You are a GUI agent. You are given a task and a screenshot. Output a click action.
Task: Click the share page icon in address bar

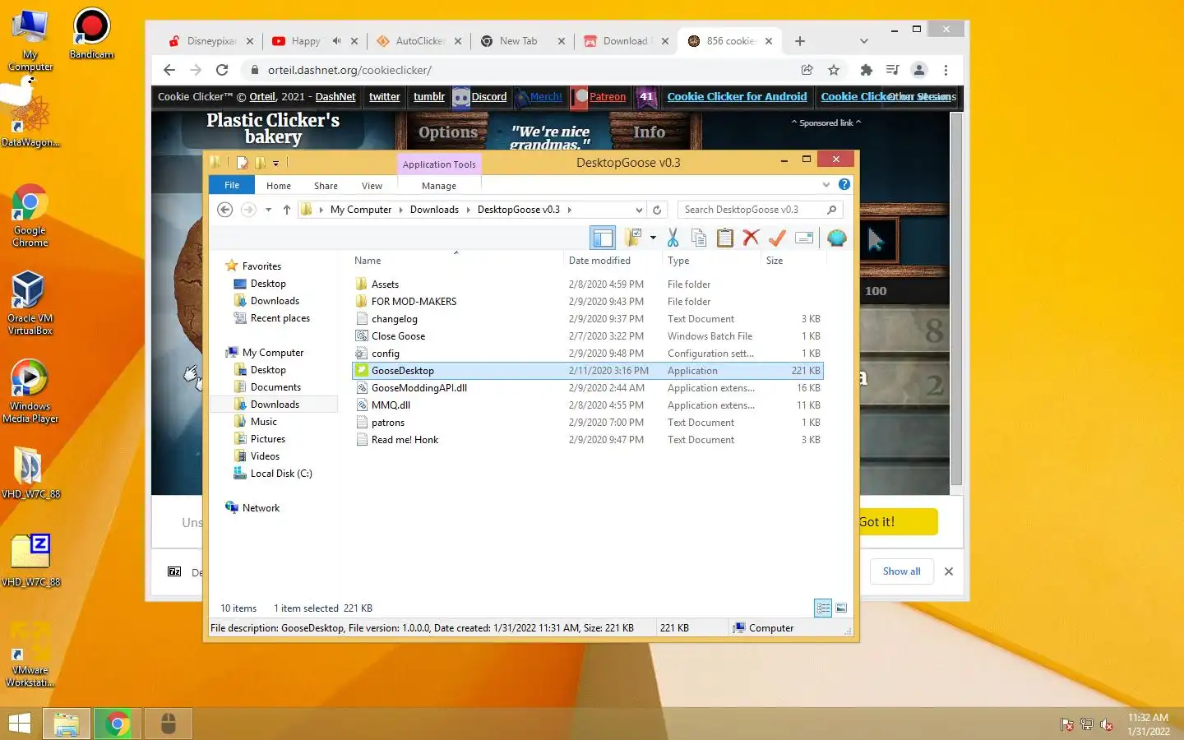tap(807, 70)
